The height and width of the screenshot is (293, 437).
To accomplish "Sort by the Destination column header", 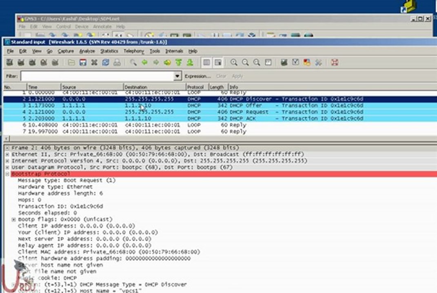I will pos(155,87).
